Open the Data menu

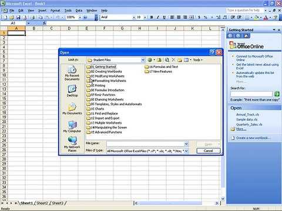(x=79, y=11)
